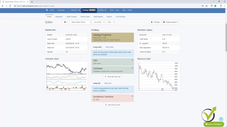This screenshot has width=227, height=127.
Task: Switch to the Optimizer tab
Action: click(x=59, y=17)
